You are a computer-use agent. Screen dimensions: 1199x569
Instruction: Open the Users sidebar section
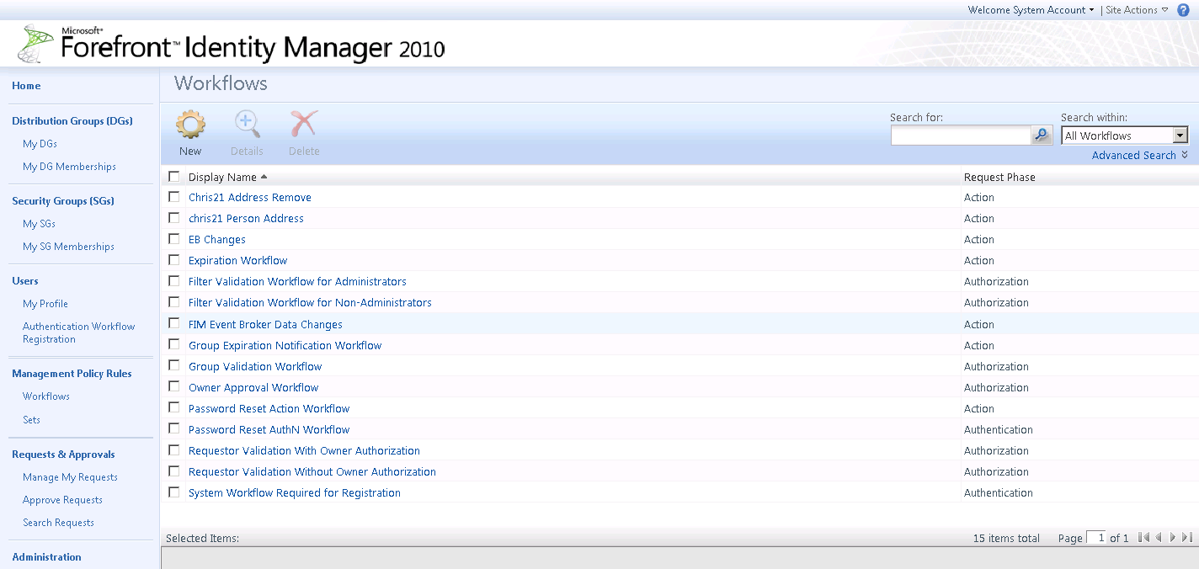(x=25, y=281)
